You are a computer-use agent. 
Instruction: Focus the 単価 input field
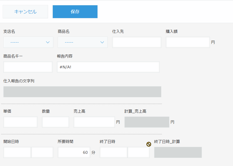click(20, 122)
